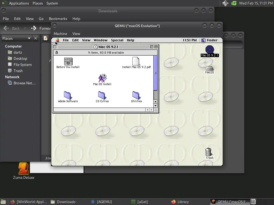
Task: Open the System menu in top panel
Action: click(x=52, y=3)
